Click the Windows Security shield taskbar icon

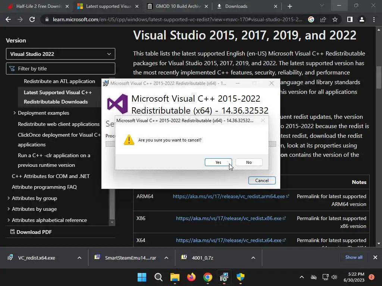point(241,277)
